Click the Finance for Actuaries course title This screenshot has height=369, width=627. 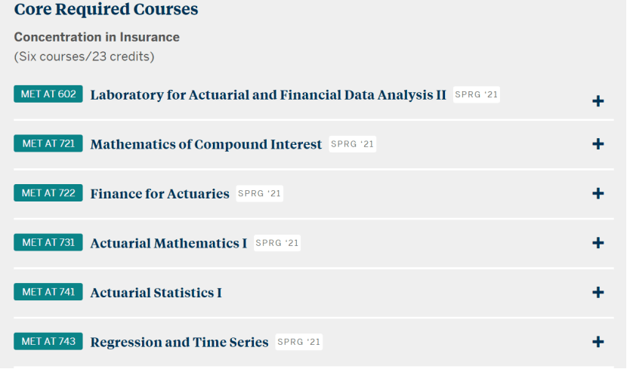(x=159, y=194)
